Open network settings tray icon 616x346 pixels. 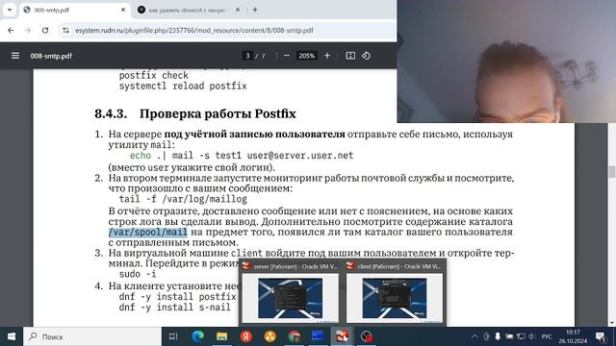(521, 336)
